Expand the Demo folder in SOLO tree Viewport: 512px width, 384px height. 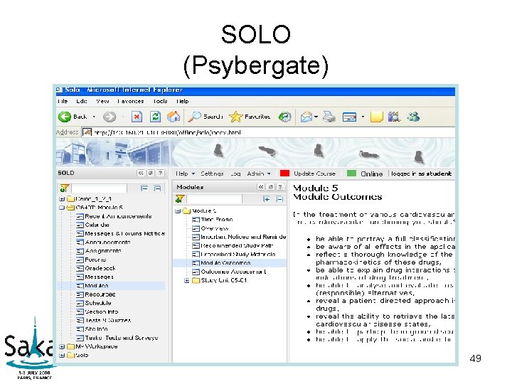coord(62,199)
